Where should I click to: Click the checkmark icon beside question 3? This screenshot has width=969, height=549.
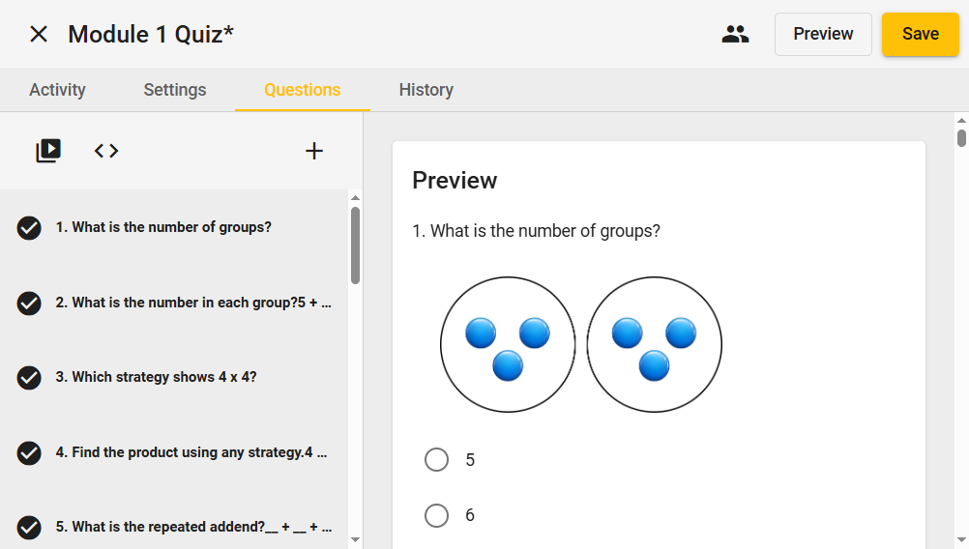coord(29,378)
